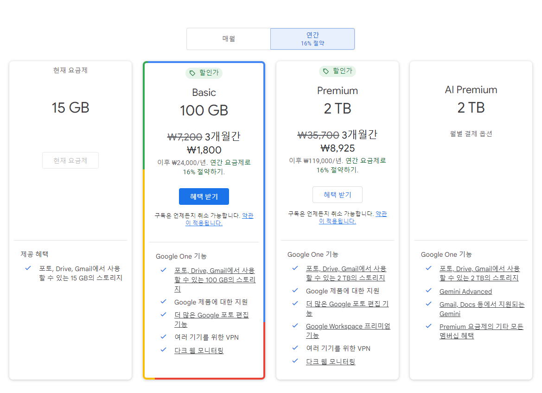
Task: Open Basic's 다크 웹 모니터링 link
Action: [x=199, y=350]
